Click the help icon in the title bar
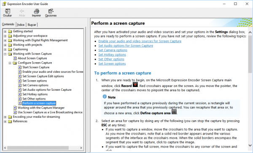 (4, 4)
